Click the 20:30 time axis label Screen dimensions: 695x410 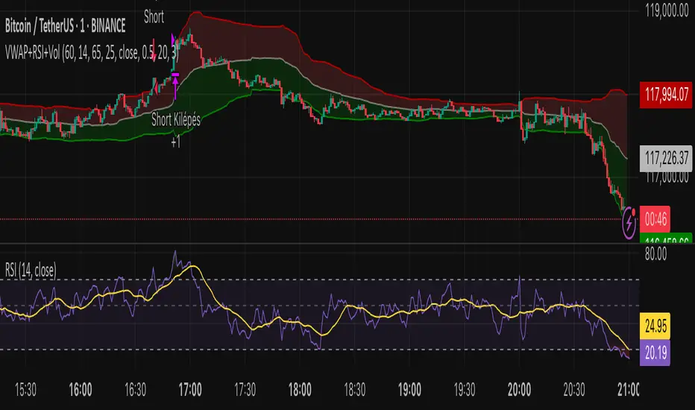574,390
